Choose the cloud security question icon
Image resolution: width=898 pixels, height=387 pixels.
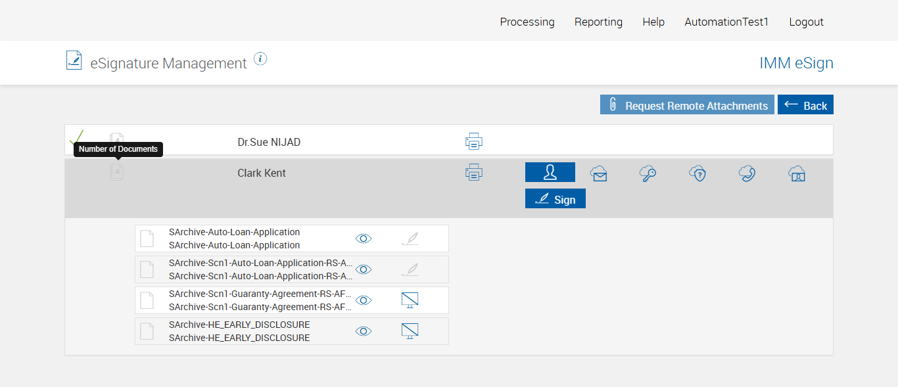(697, 173)
